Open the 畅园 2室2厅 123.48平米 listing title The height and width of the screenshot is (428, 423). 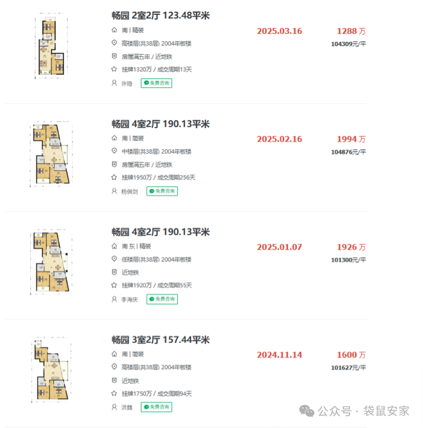161,16
